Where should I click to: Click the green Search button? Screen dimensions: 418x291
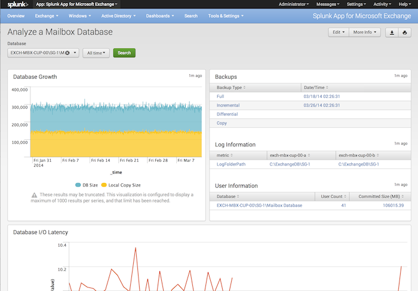tap(124, 53)
